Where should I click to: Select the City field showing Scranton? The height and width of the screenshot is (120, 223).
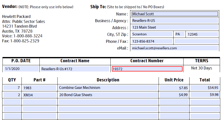pyautogui.click(x=152, y=34)
